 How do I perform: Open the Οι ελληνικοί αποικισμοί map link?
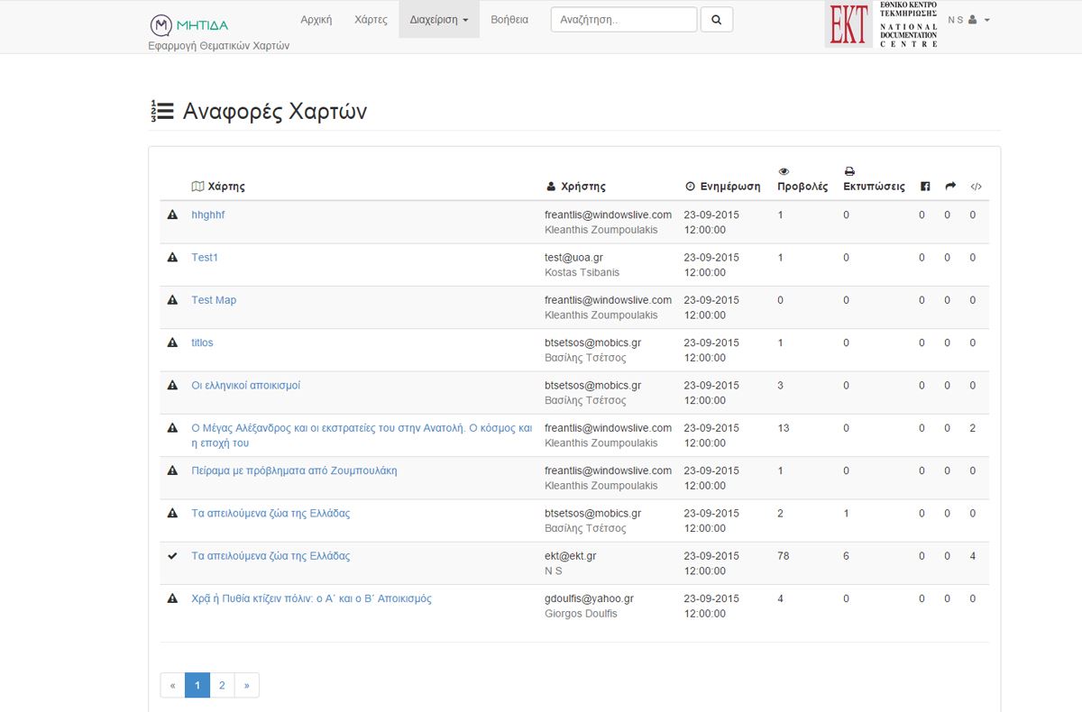point(245,386)
